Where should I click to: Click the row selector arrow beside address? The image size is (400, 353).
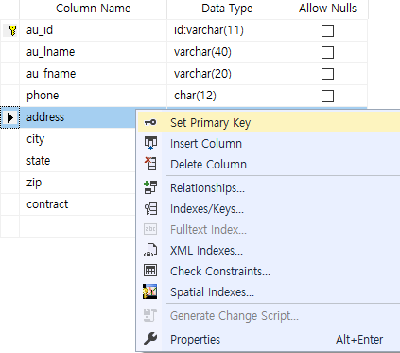click(10, 117)
